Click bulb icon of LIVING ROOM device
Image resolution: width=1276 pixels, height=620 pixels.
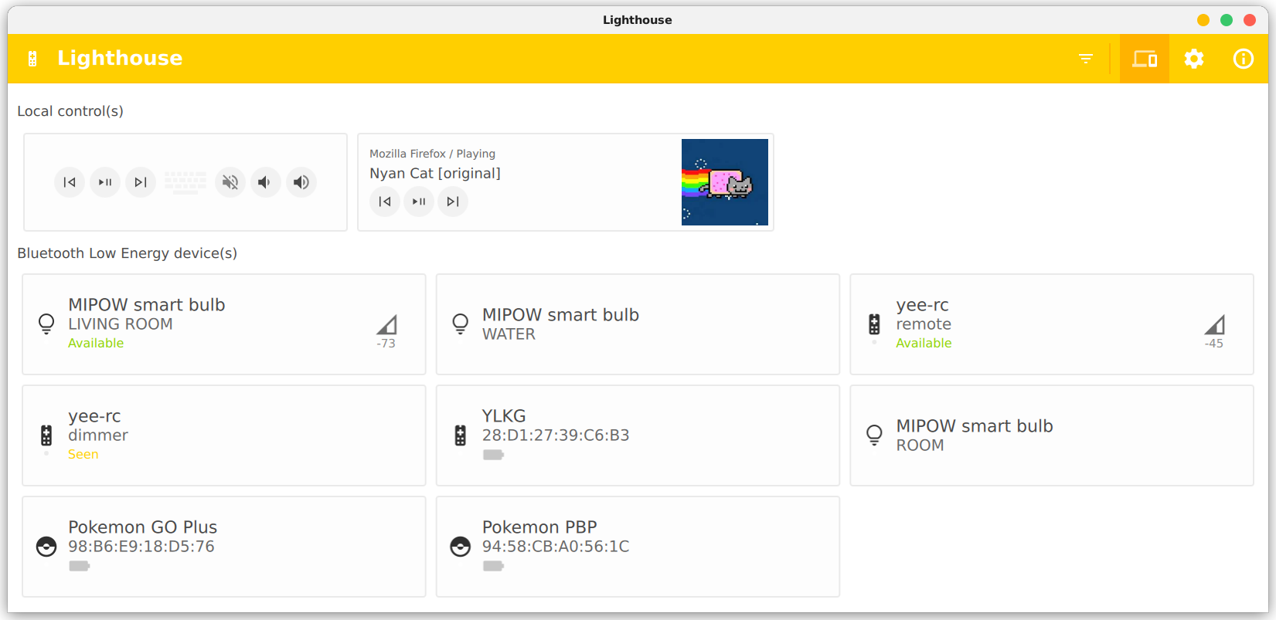(x=46, y=324)
